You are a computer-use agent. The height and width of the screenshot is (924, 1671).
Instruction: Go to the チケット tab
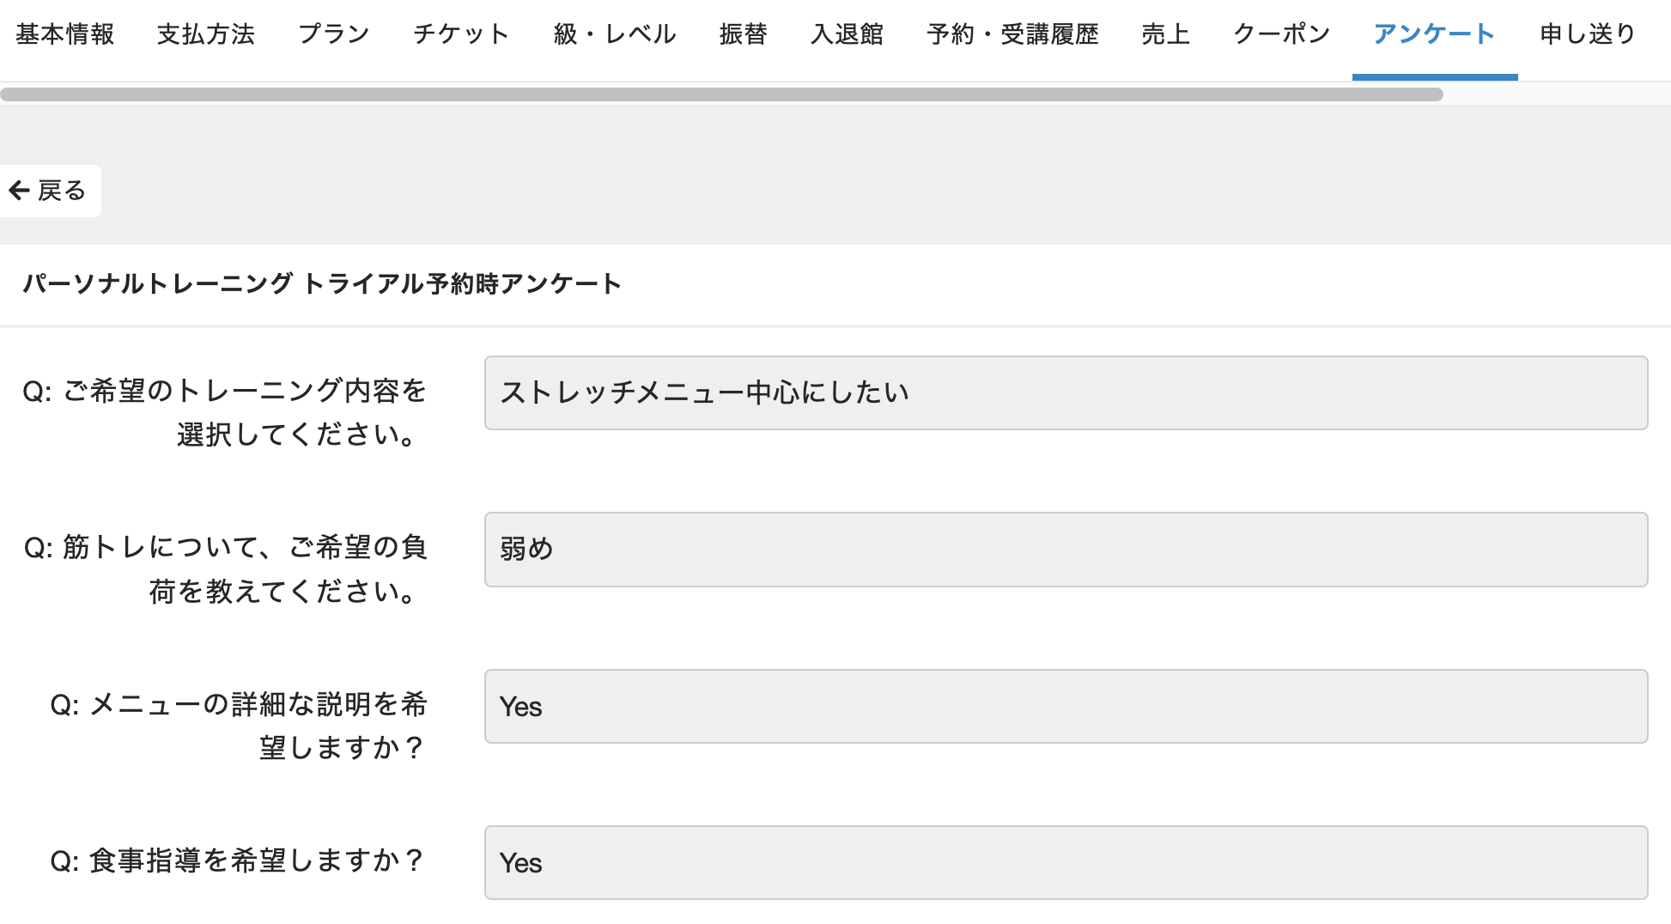[461, 34]
